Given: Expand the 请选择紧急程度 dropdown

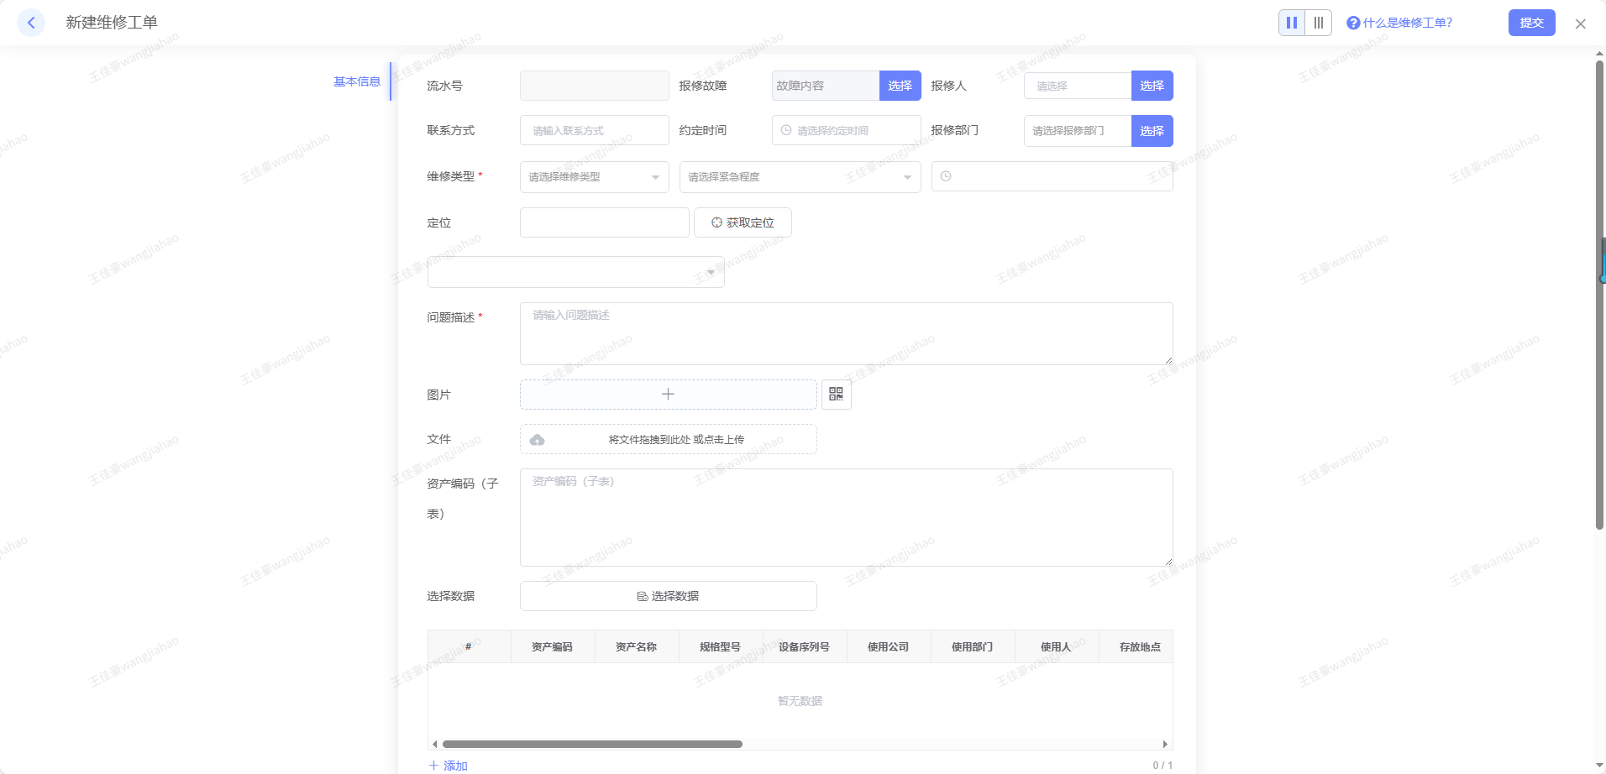Looking at the screenshot, I should pos(800,177).
